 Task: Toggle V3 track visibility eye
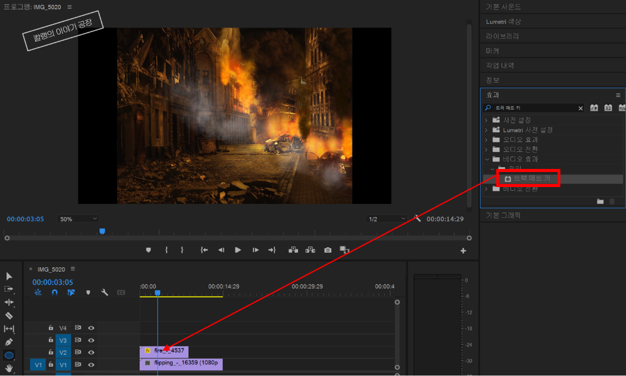(x=91, y=340)
